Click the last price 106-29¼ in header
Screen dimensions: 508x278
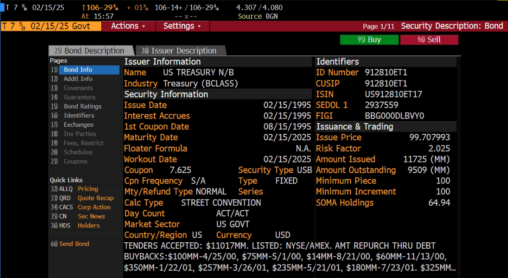[100, 8]
